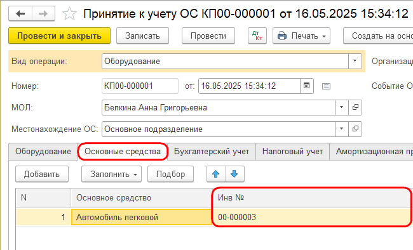Open the comment list icon beside date

[326, 86]
